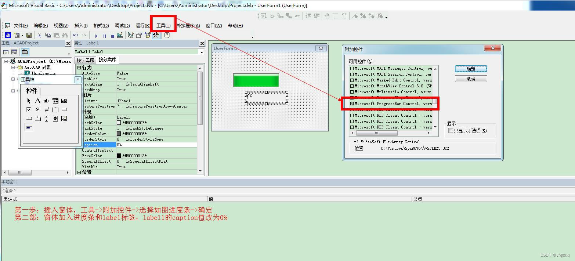The height and width of the screenshot is (261, 575).
Task: Switch to the 按分类 properties tab
Action: (x=108, y=59)
